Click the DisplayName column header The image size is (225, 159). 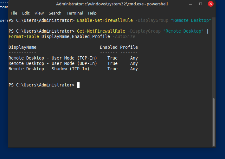pyautogui.click(x=22, y=47)
